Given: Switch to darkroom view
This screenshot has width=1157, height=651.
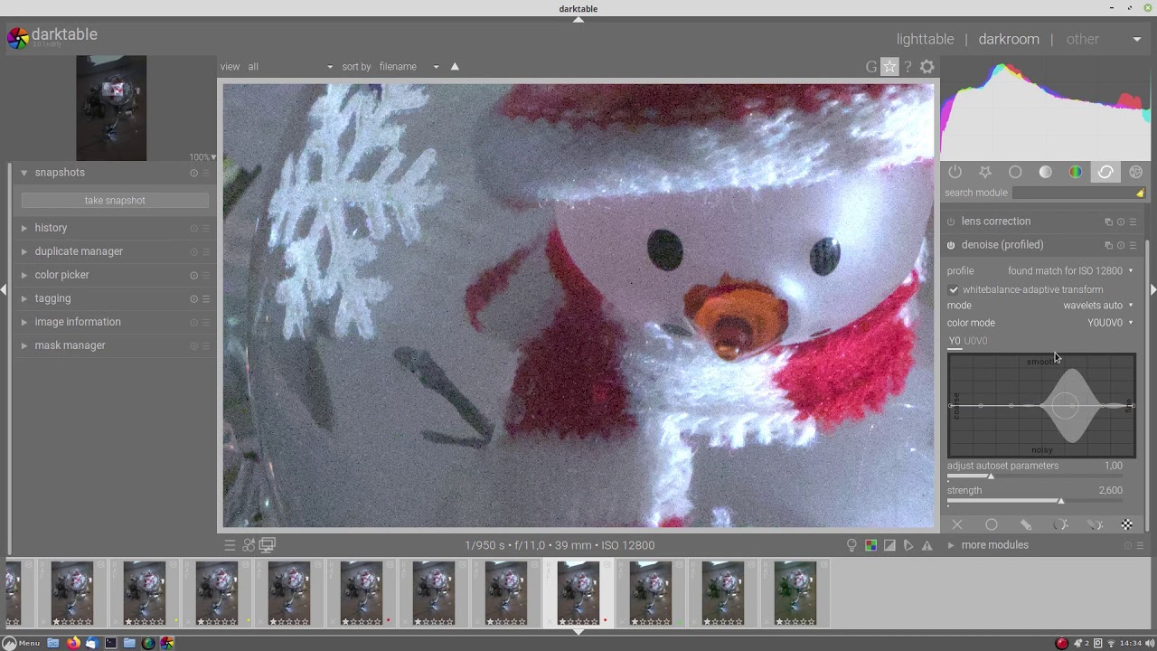Looking at the screenshot, I should coord(1009,40).
